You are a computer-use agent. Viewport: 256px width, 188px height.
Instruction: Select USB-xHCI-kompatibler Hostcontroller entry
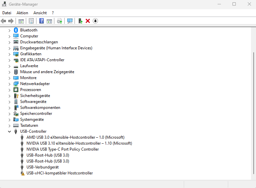coord(60,173)
